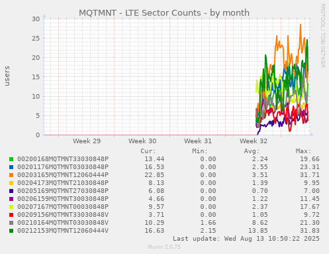The width and height of the screenshot is (329, 254).
Task: Click the Week 30 x-axis label
Action: pyautogui.click(x=142, y=141)
